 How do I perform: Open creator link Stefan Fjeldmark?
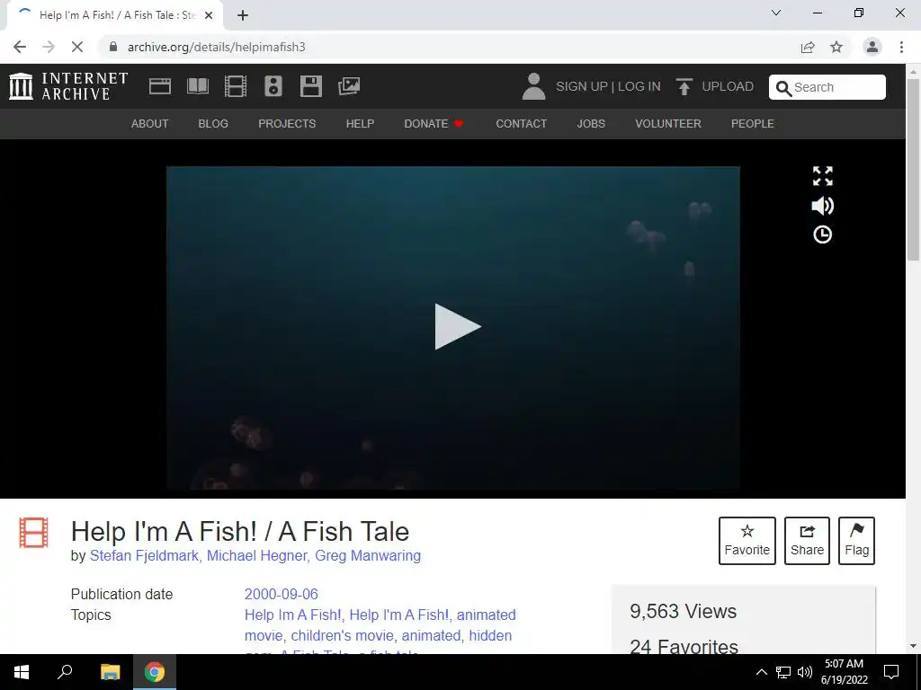[x=144, y=555]
